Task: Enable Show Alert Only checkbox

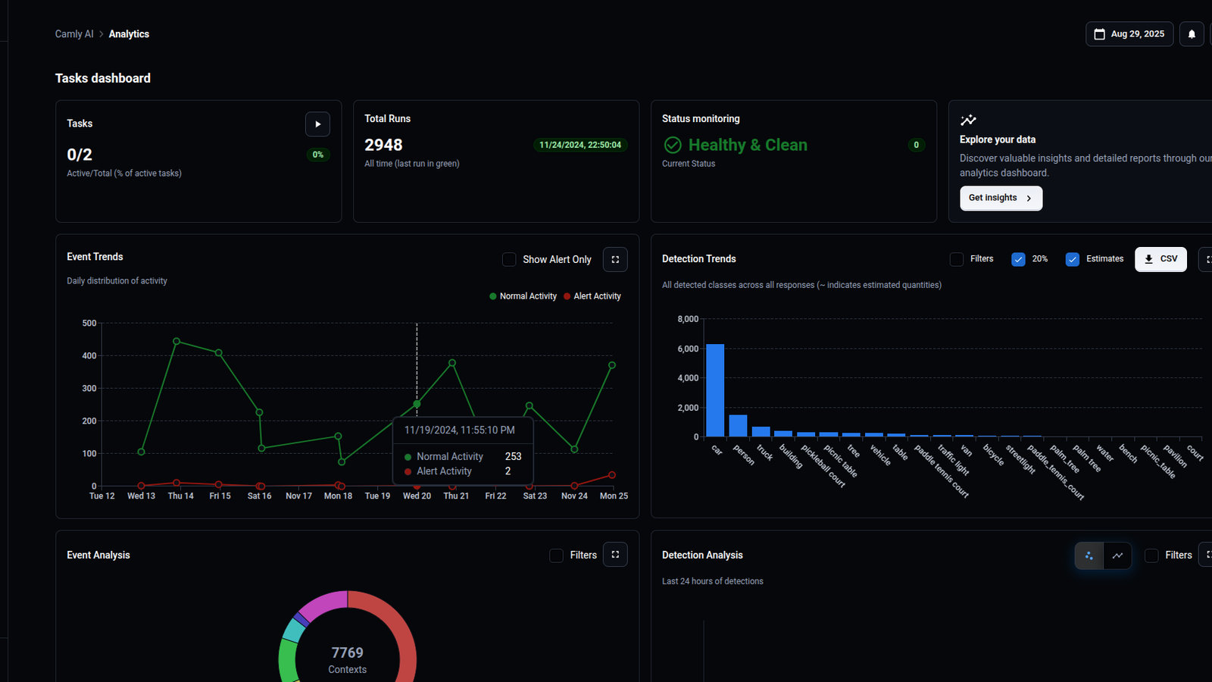Action: coord(509,259)
